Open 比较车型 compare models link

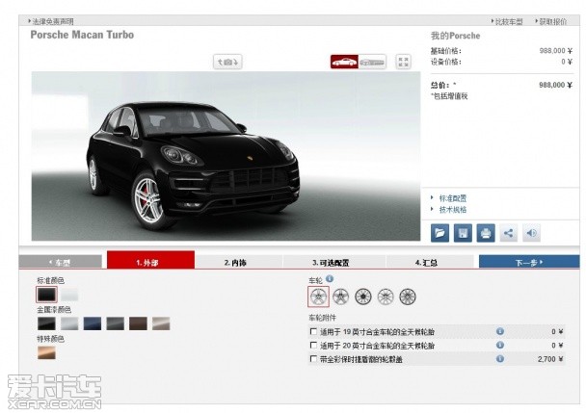coord(509,21)
